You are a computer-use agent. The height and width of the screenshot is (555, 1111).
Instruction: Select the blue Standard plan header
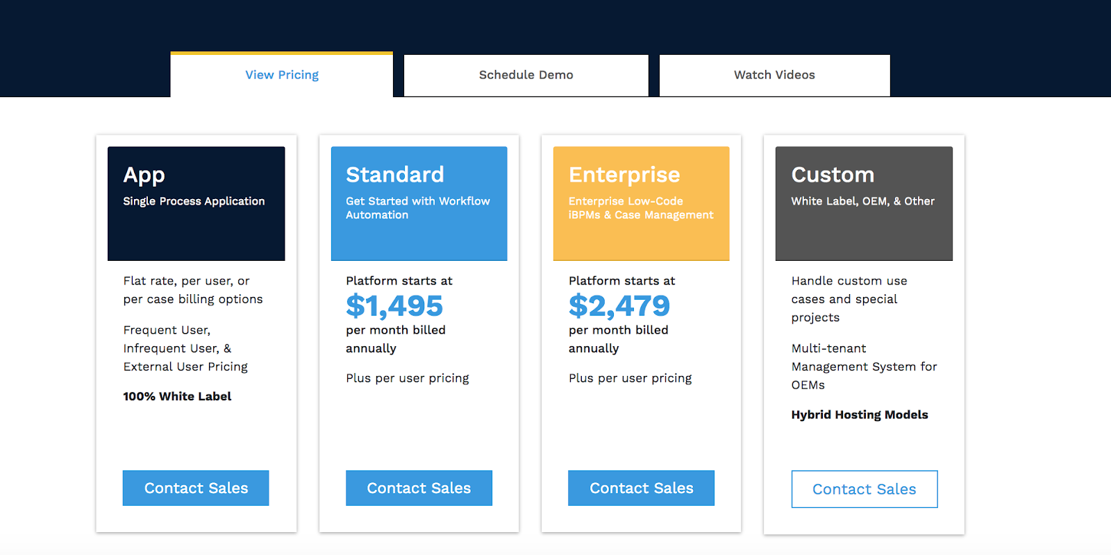pos(419,203)
